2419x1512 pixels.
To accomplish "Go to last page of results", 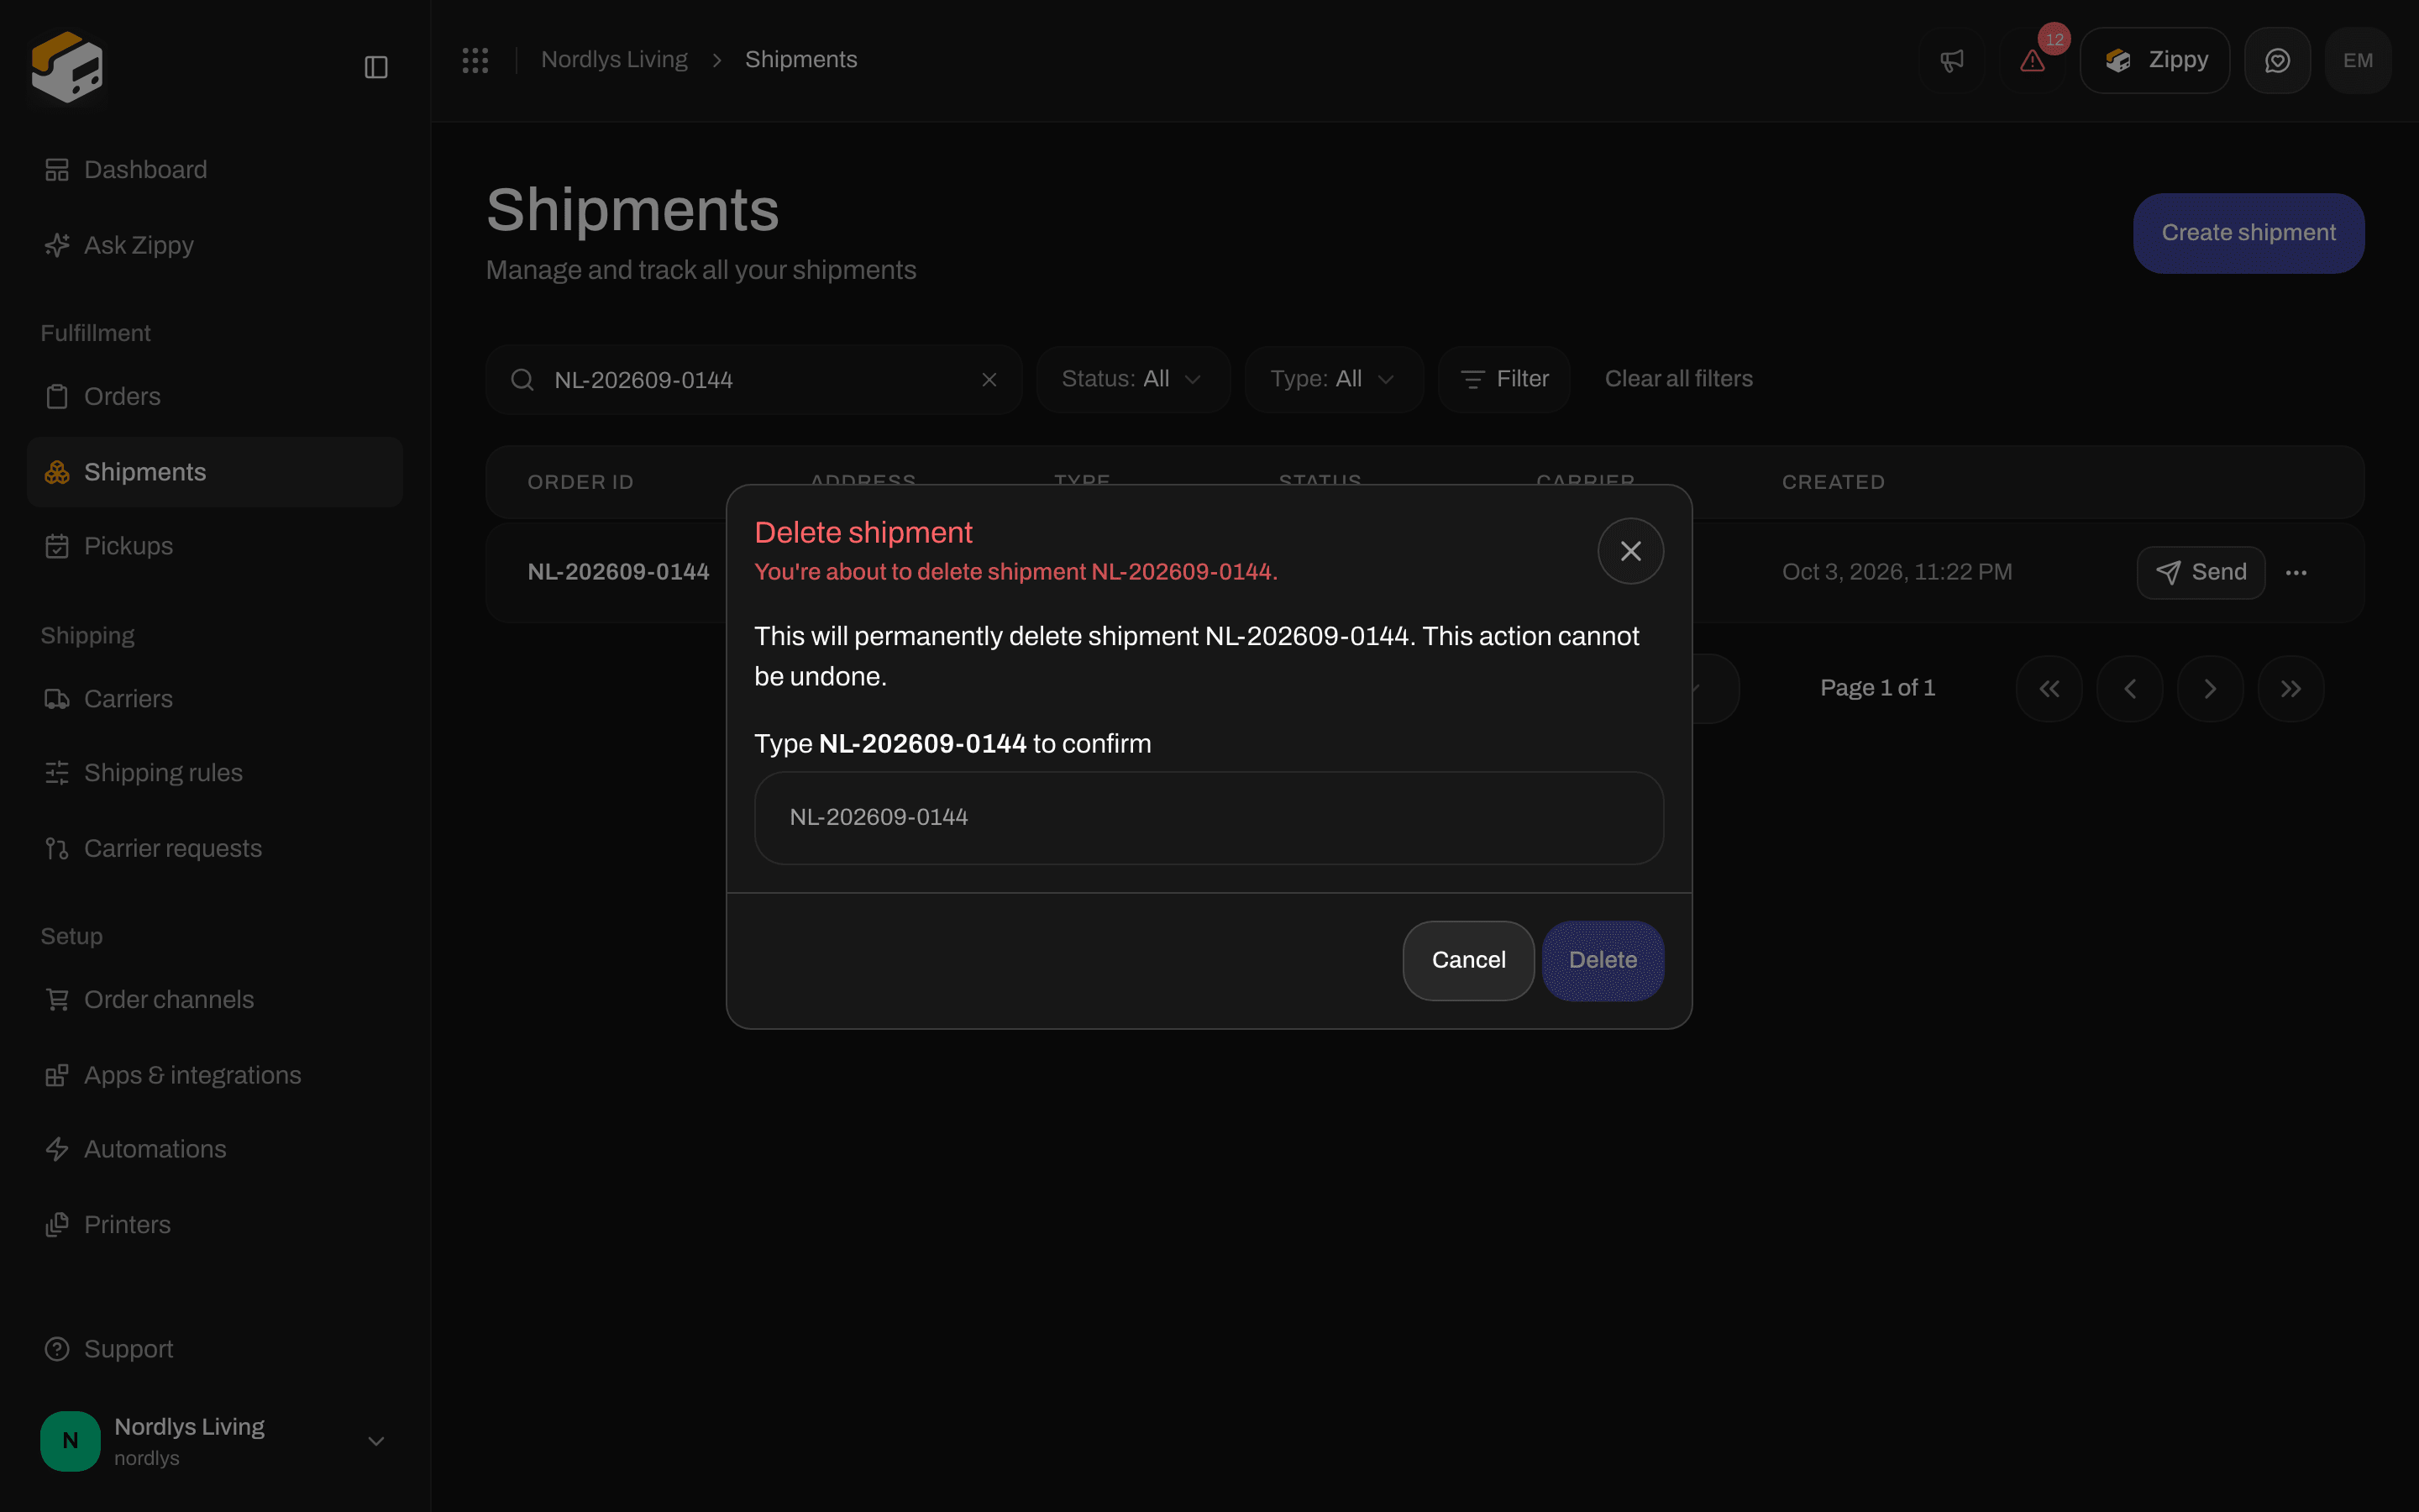I will [x=2291, y=689].
